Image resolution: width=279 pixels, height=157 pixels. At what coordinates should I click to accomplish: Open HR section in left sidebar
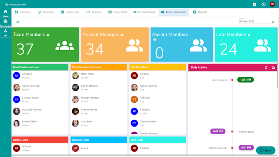[x=6, y=33]
